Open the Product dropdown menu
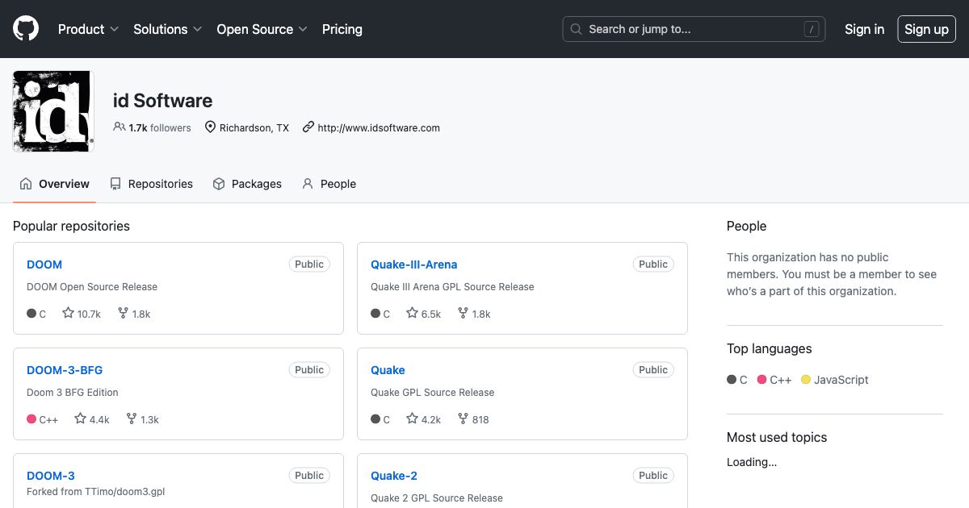Viewport: 969px width, 508px height. 87,29
